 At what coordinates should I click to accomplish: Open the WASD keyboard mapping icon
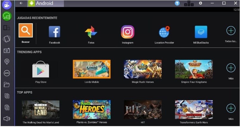click(x=189, y=4)
